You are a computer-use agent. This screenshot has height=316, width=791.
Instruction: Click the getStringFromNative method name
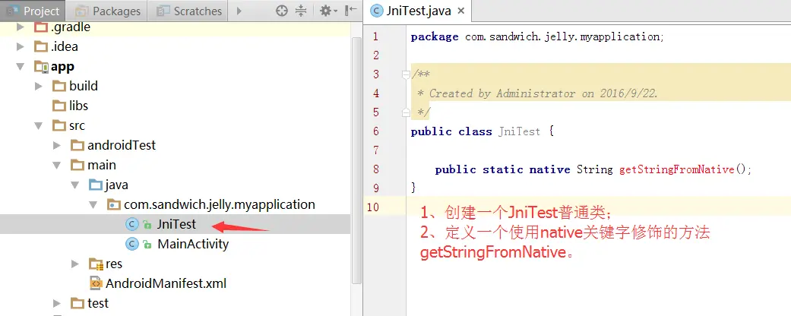tap(676, 169)
